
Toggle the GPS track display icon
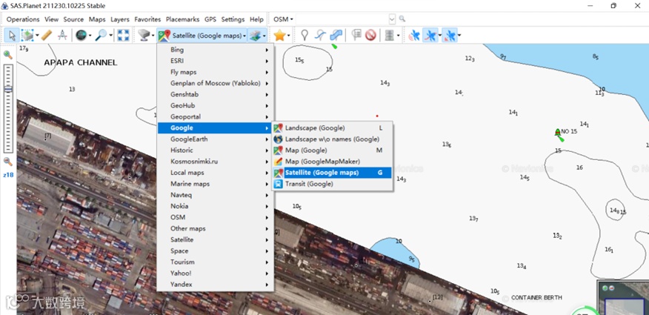pos(430,36)
